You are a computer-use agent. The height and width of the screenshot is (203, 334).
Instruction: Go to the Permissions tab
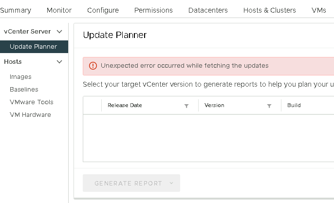(x=153, y=10)
